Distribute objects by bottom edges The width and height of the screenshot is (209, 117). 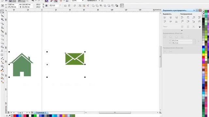pos(194,21)
